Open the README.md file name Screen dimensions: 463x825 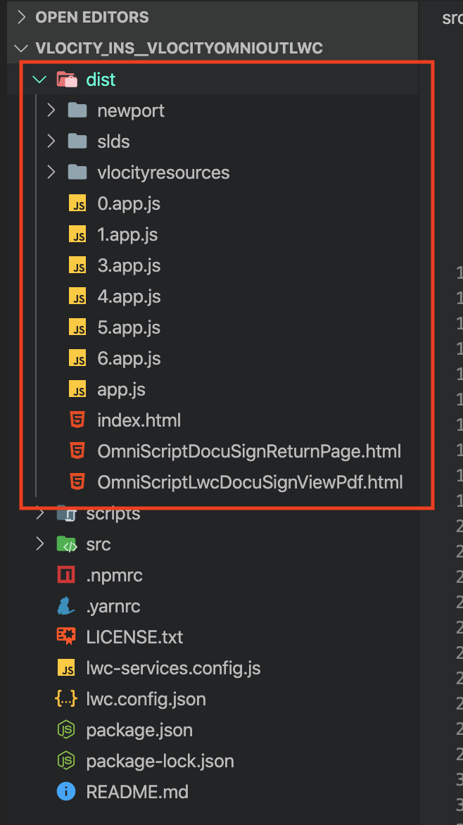coord(137,792)
